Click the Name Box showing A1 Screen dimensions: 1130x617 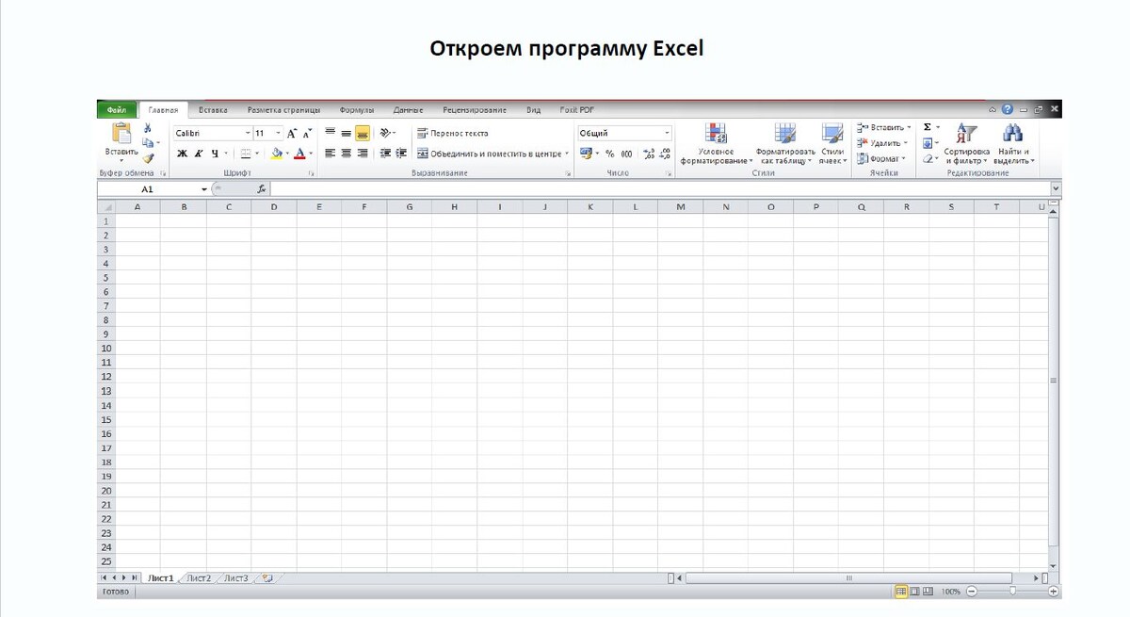coord(148,189)
